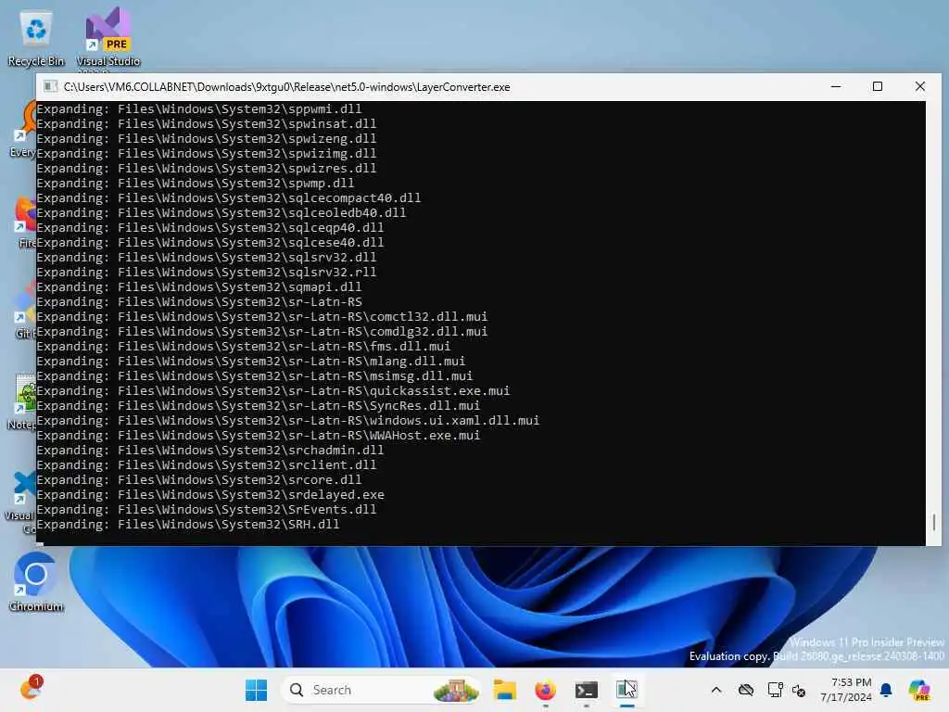Minimize the LayerConverter console window
949x712 pixels.
click(836, 86)
